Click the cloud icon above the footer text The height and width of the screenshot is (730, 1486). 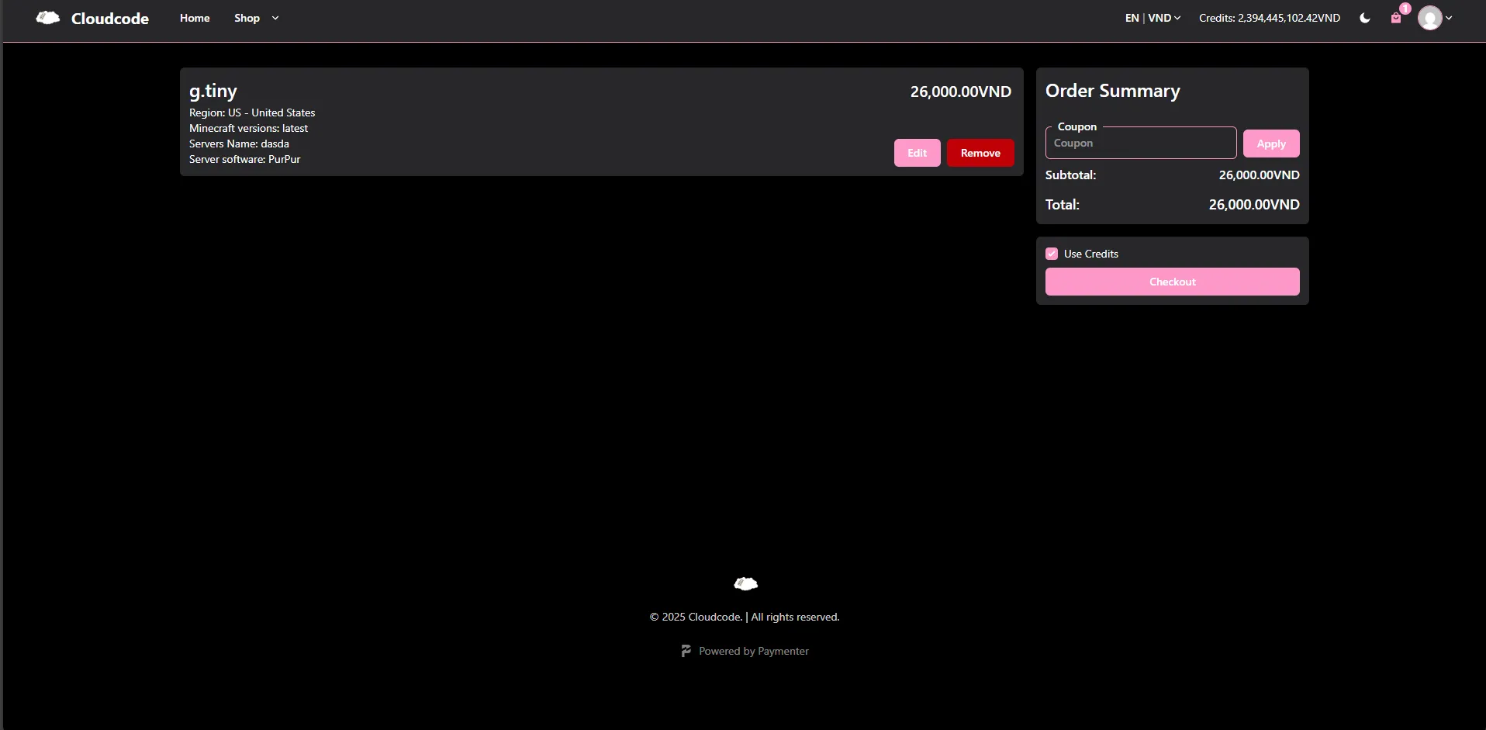point(745,583)
